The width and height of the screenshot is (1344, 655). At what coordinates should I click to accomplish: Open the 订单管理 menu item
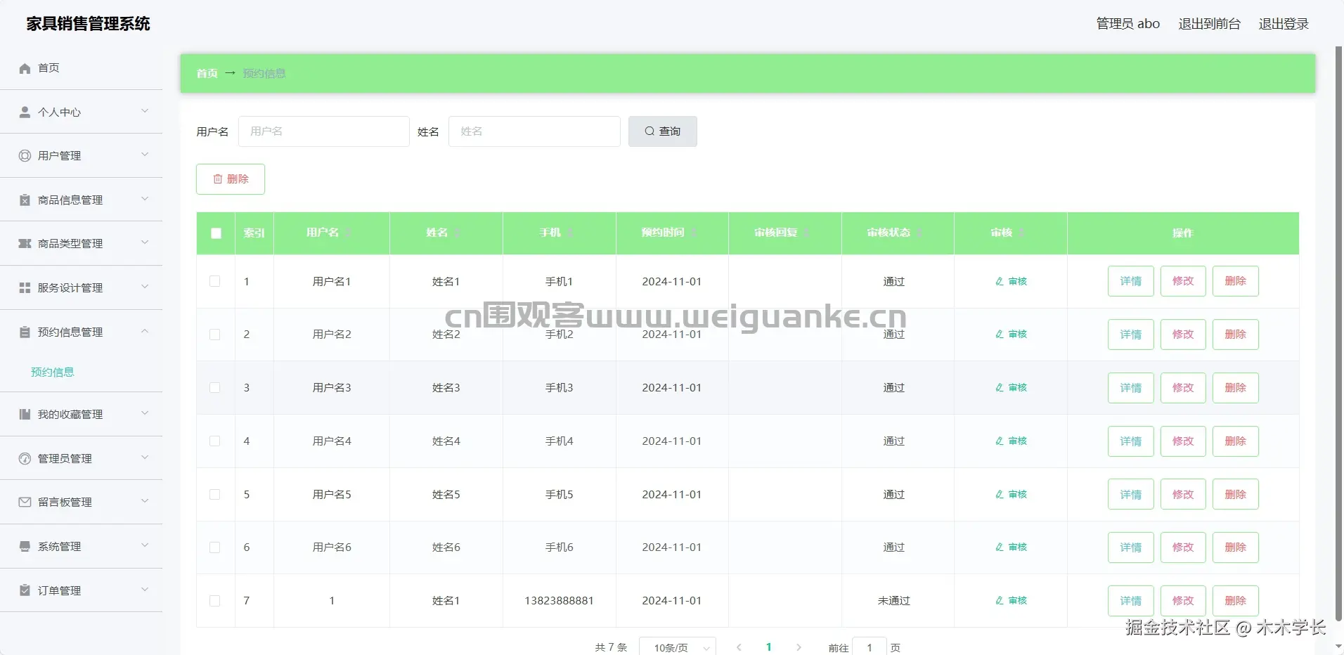point(82,590)
